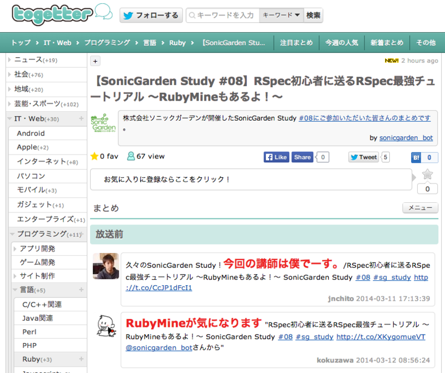Focus the keyword search input field
Image resolution: width=445 pixels, height=373 pixels.
click(222, 16)
